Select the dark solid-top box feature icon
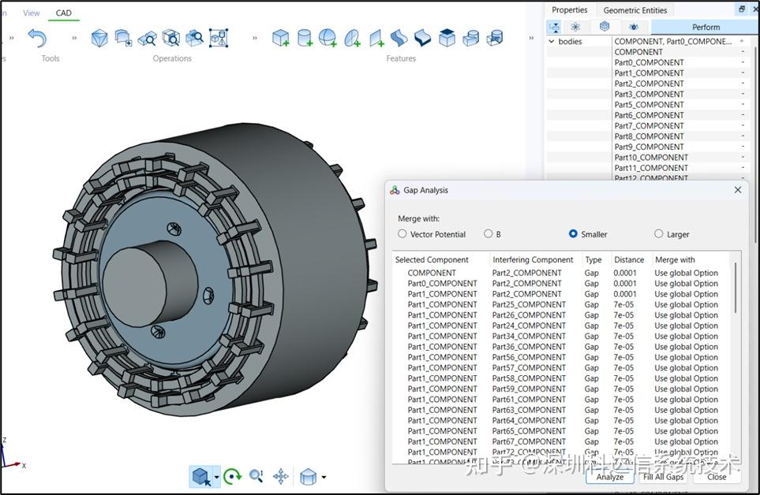The height and width of the screenshot is (495, 760). pos(447,38)
